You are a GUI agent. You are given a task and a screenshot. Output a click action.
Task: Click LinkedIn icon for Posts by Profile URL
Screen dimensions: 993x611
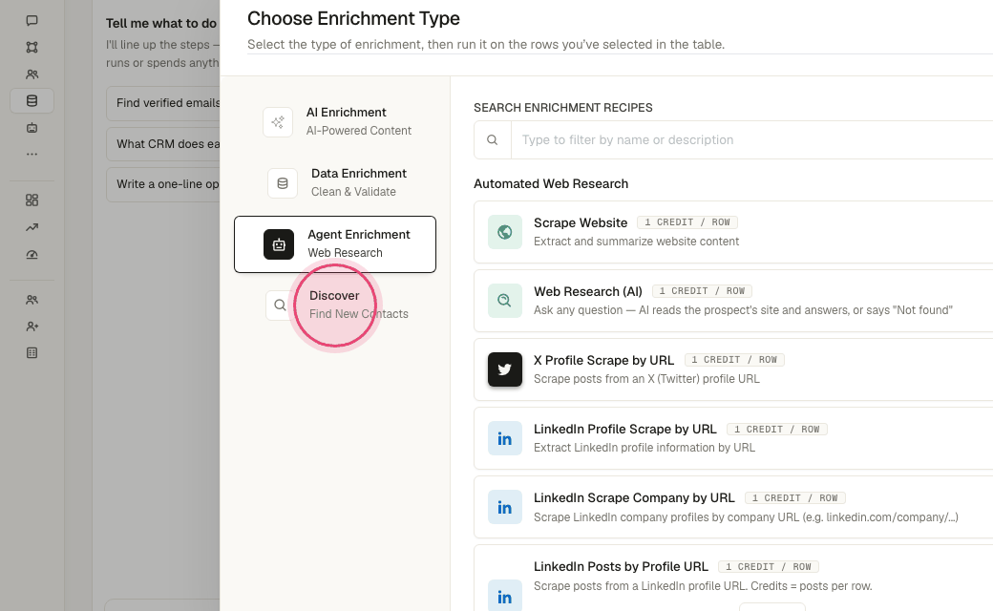pos(505,597)
